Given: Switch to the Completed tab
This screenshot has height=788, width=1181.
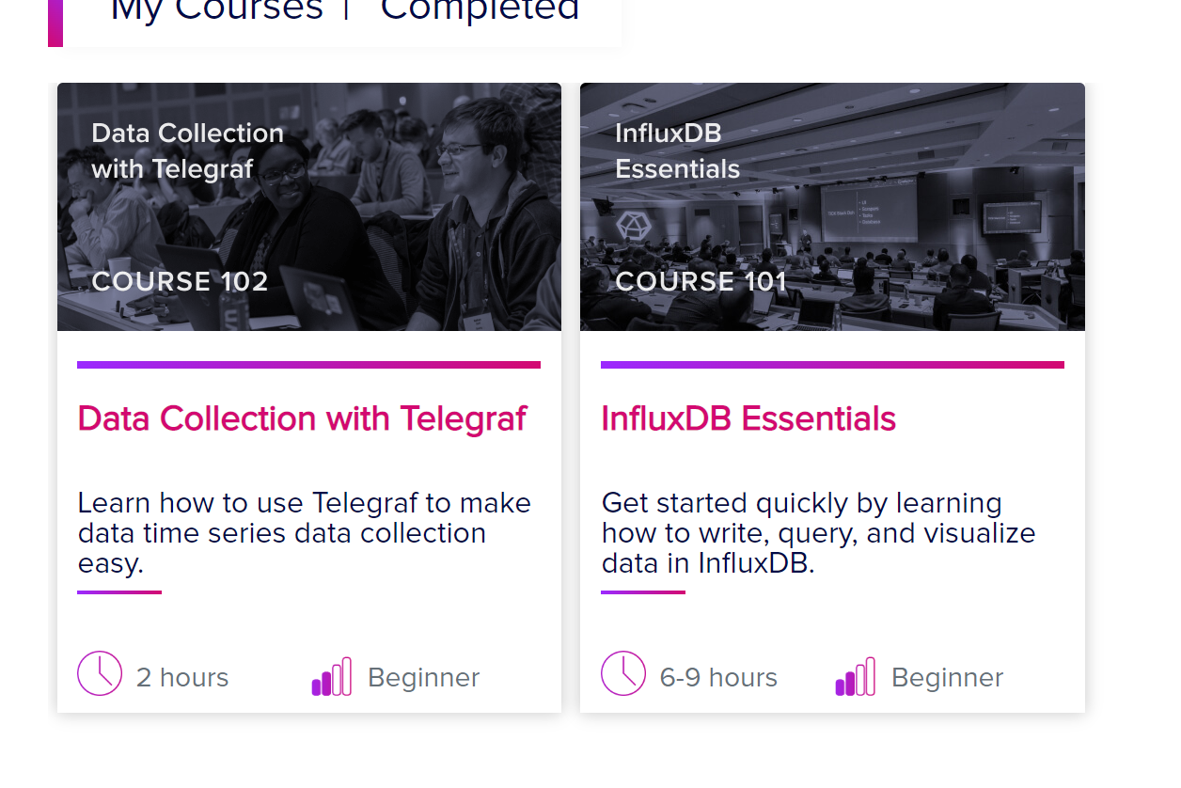Looking at the screenshot, I should coord(480,9).
